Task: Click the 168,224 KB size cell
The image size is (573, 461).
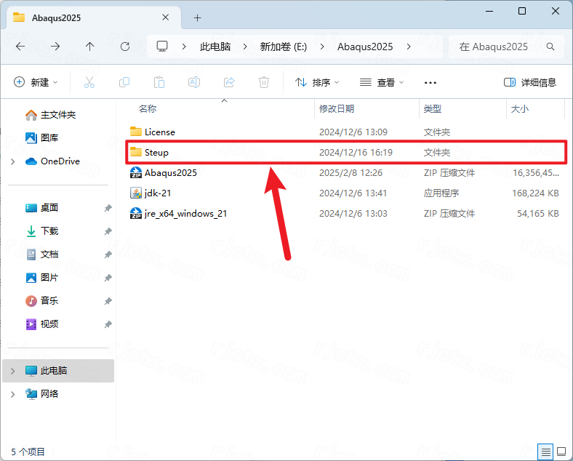Action: [535, 193]
